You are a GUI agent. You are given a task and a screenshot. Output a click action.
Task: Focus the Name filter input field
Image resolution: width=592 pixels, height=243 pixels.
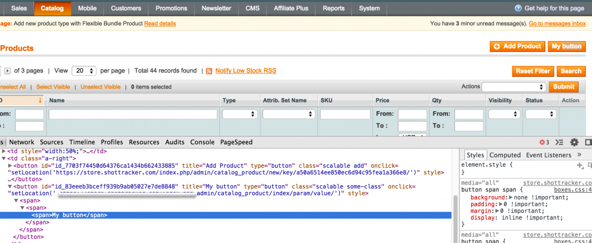coord(133,114)
